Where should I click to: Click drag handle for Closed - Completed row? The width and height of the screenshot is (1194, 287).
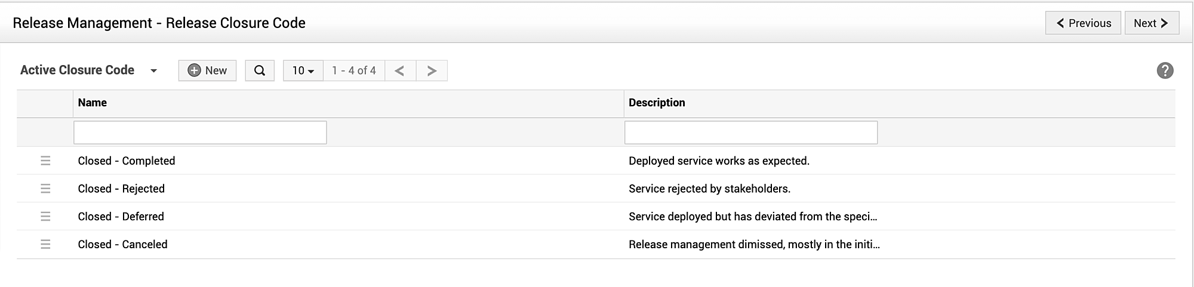(x=45, y=161)
